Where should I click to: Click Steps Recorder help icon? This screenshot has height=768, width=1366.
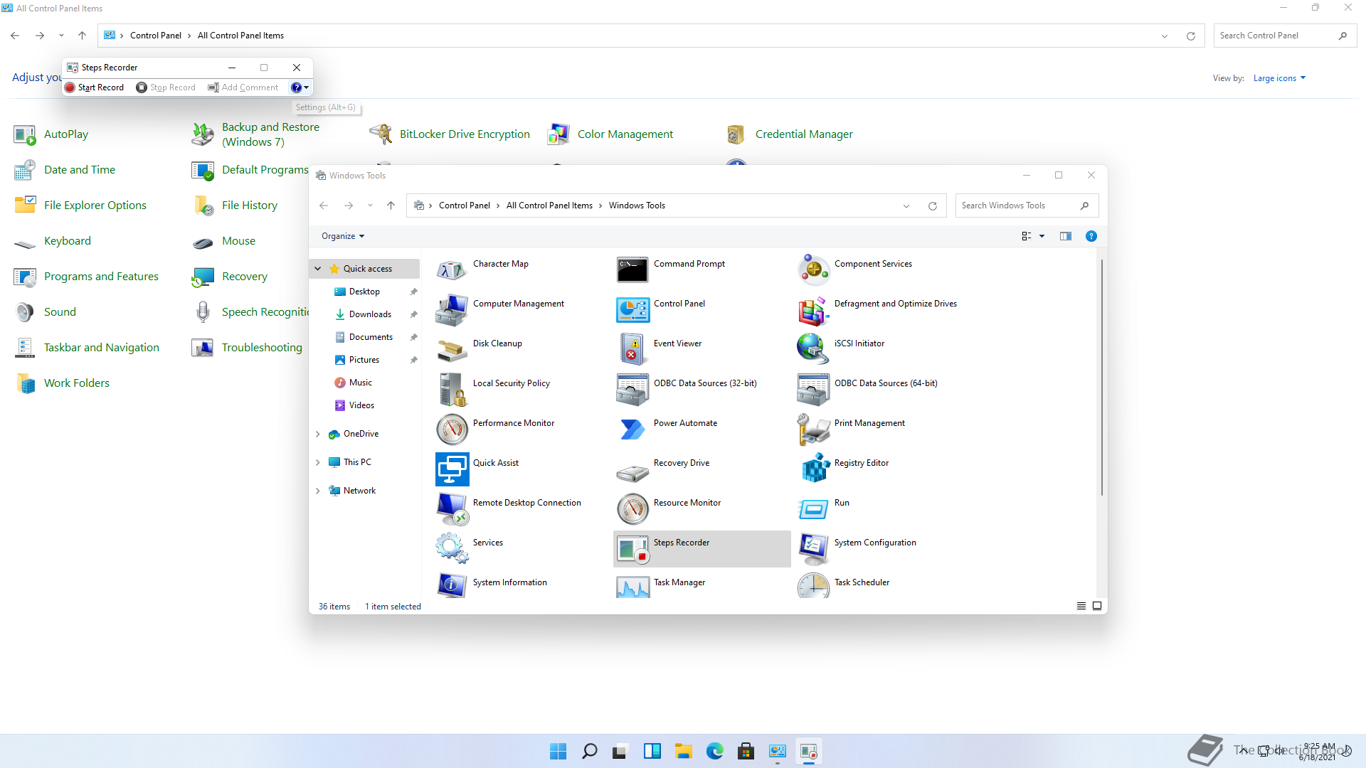tap(296, 87)
